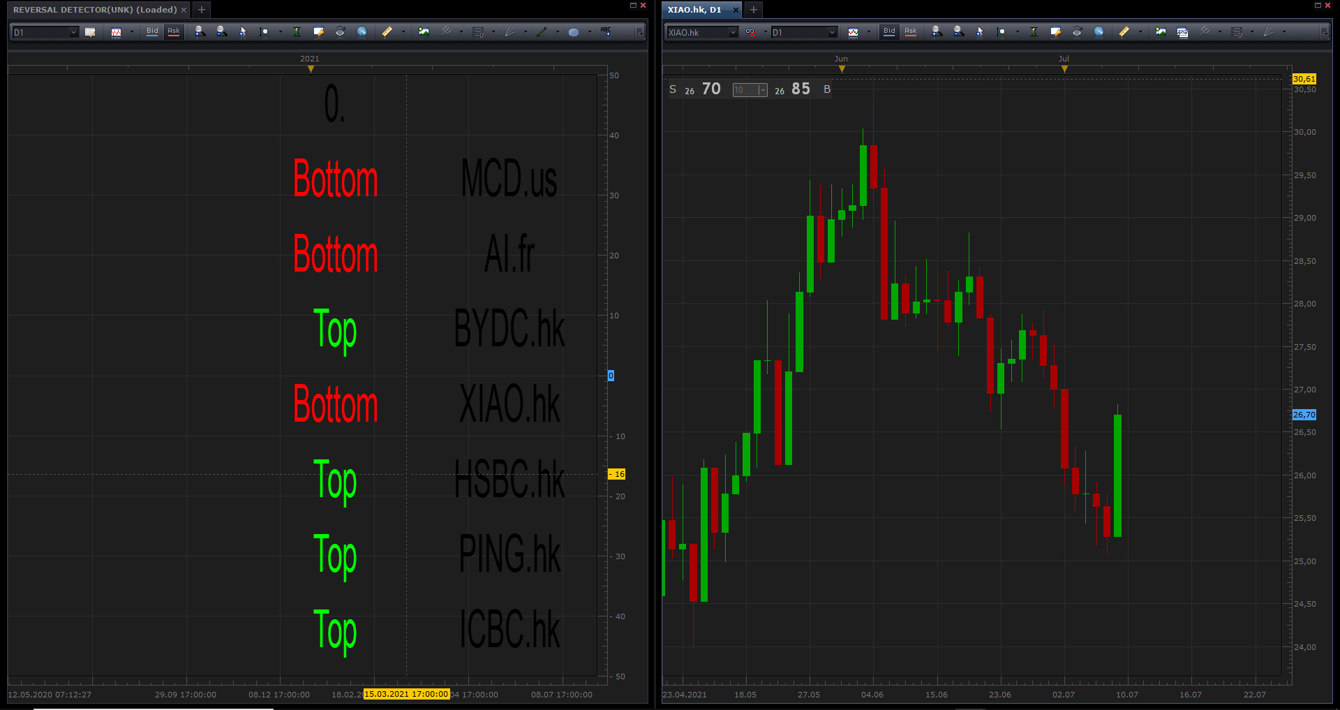The image size is (1340, 710).
Task: Click zoom-out magnifier in XIAO.hk toolbar
Action: pos(958,31)
